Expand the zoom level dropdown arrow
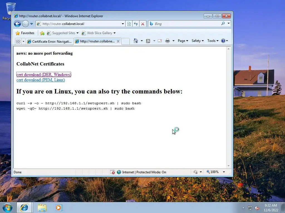The image size is (285, 213). click(x=224, y=172)
